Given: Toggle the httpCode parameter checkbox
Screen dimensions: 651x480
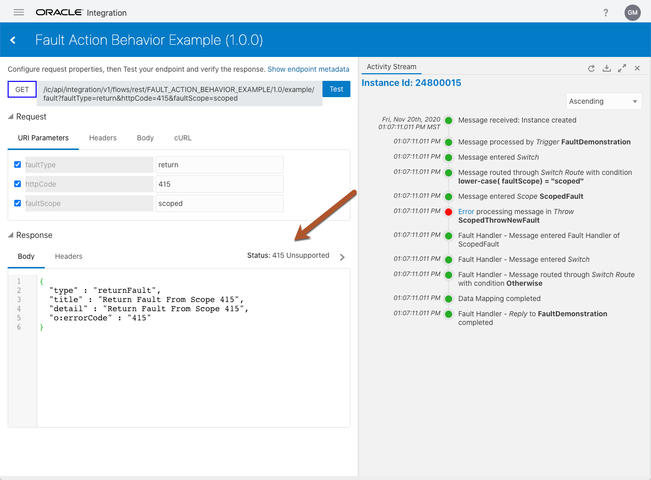Looking at the screenshot, I should tap(18, 184).
